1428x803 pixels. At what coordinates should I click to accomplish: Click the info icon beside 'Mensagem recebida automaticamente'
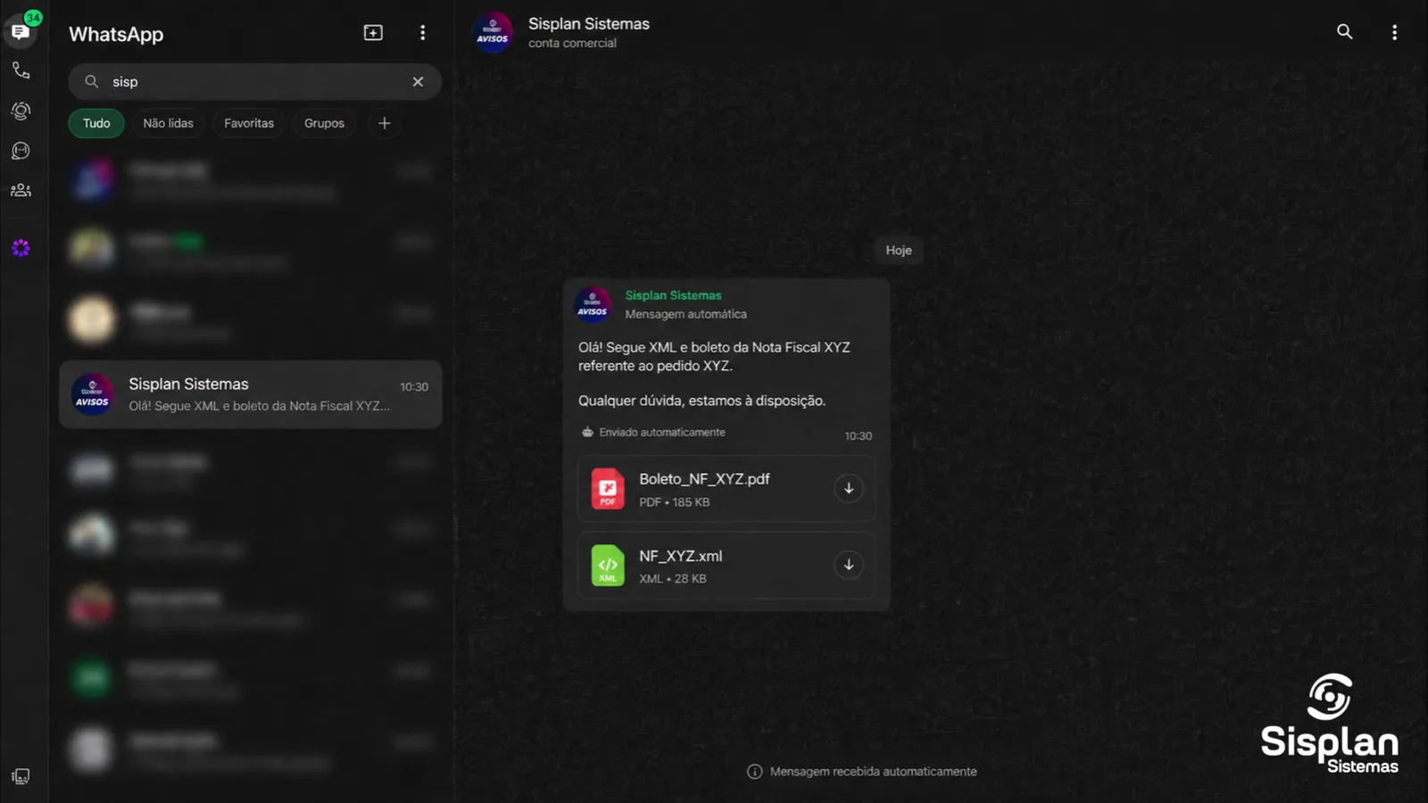pyautogui.click(x=754, y=772)
